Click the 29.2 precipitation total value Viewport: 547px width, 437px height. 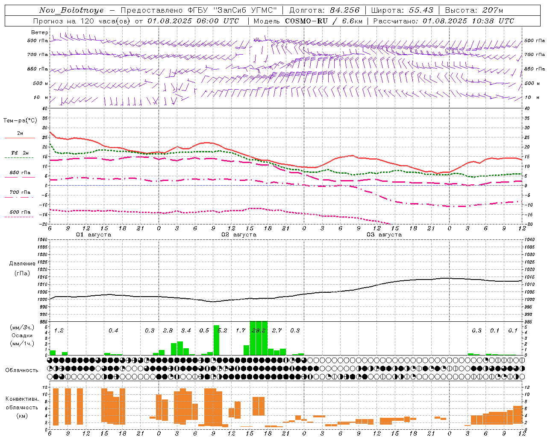point(259,331)
